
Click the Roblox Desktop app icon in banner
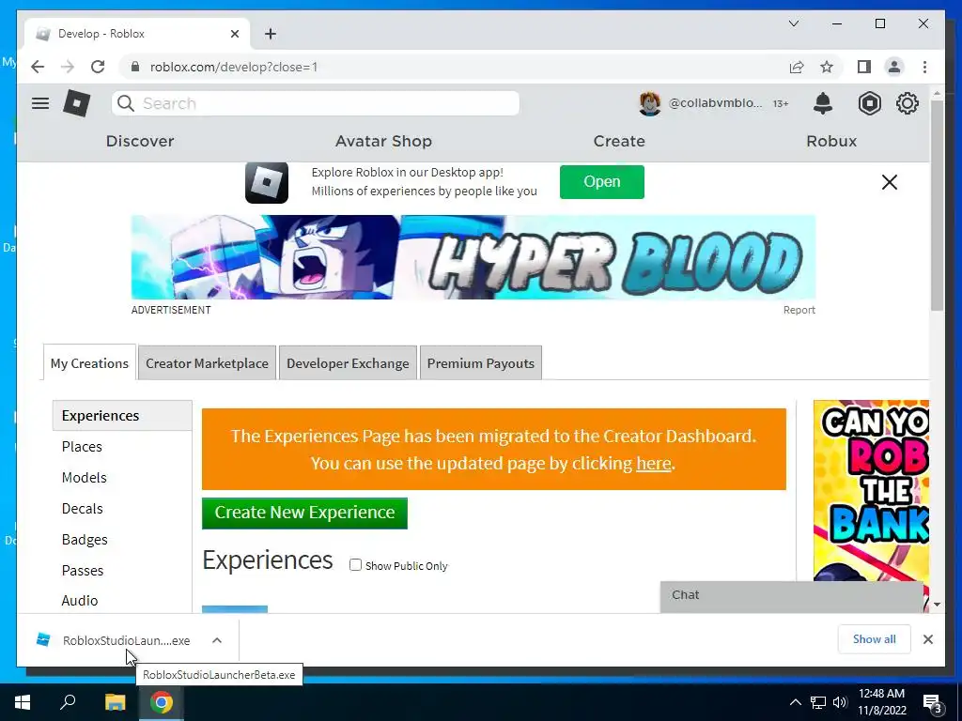[x=267, y=182]
